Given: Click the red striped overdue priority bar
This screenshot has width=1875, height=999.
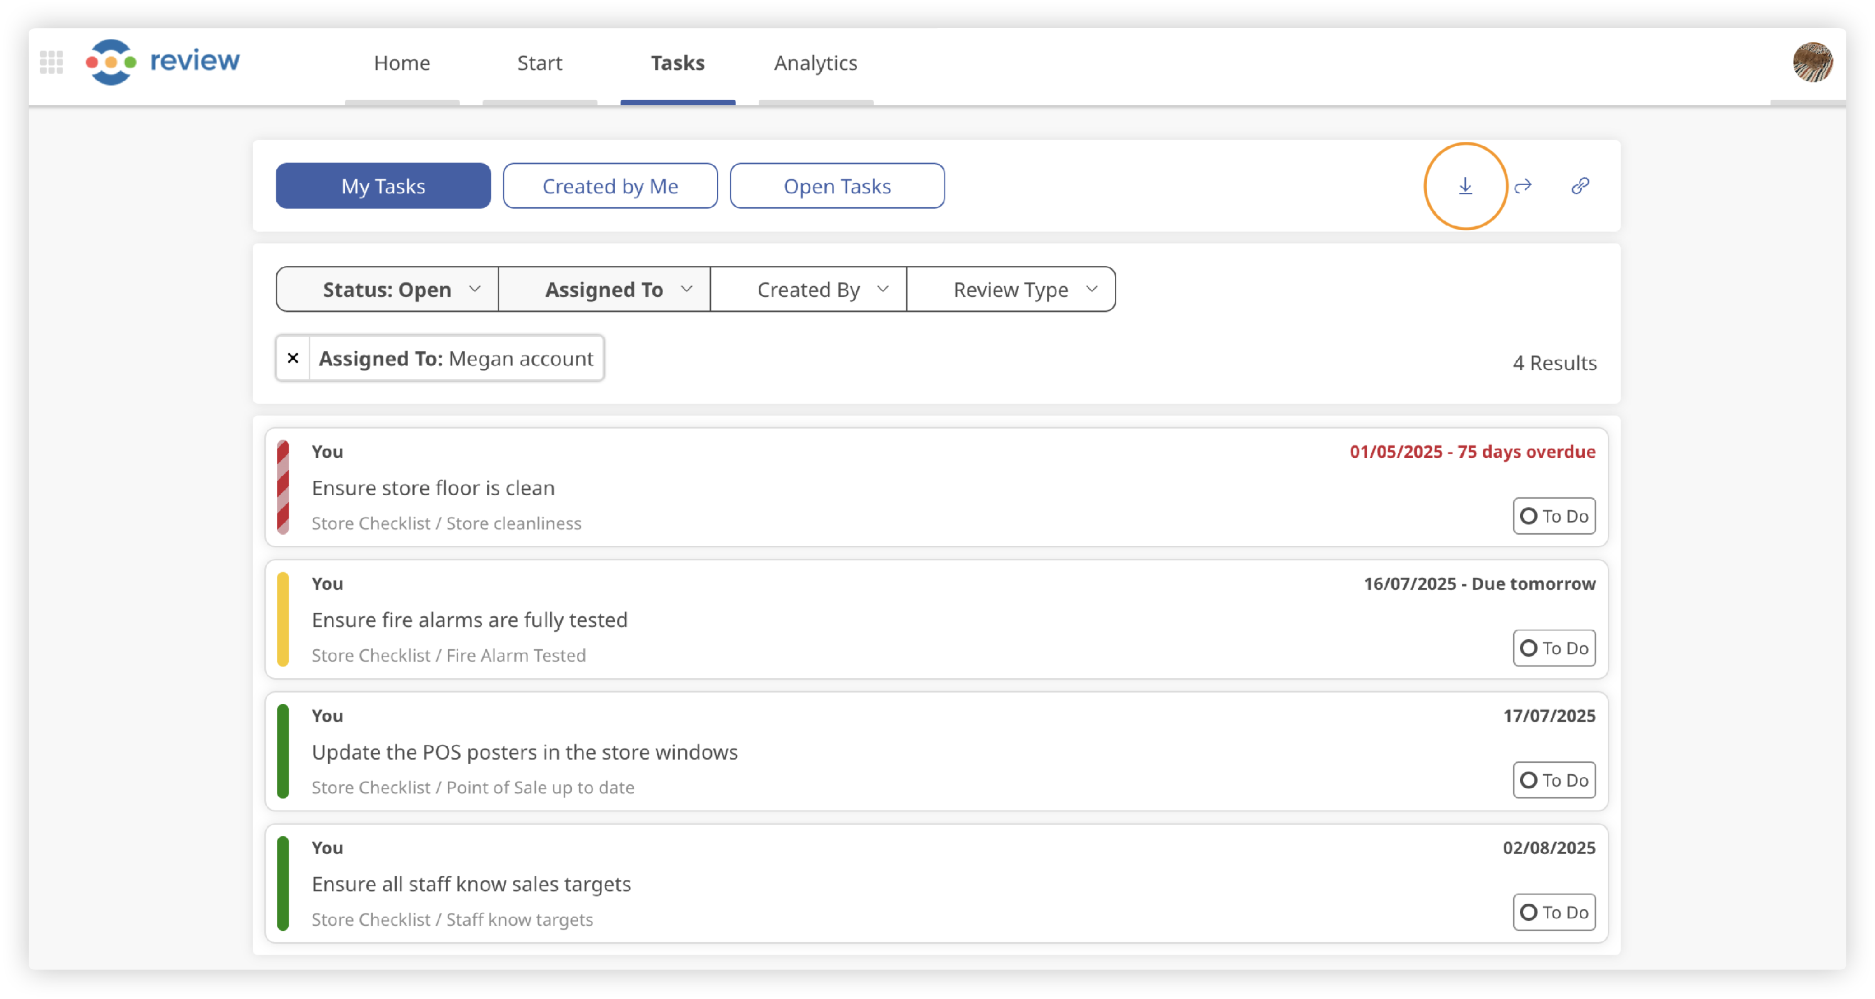Looking at the screenshot, I should 283,487.
